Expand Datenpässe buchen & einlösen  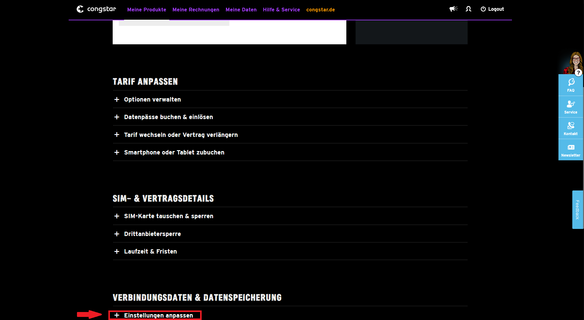click(168, 117)
